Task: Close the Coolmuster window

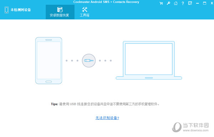Action: pyautogui.click(x=212, y=3)
